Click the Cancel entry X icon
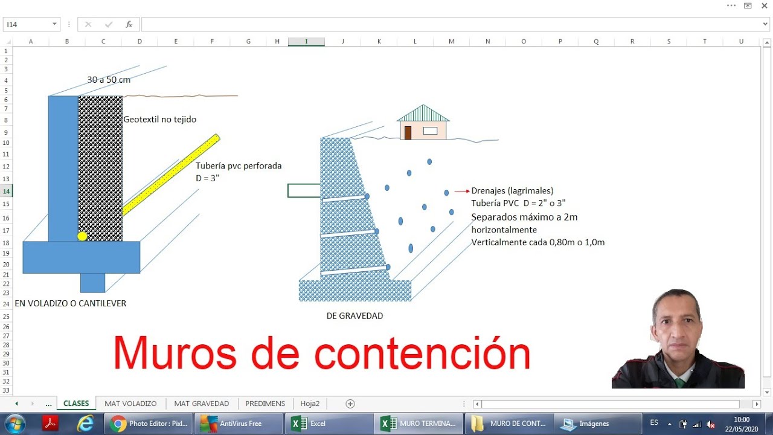773x435 pixels. pos(88,24)
